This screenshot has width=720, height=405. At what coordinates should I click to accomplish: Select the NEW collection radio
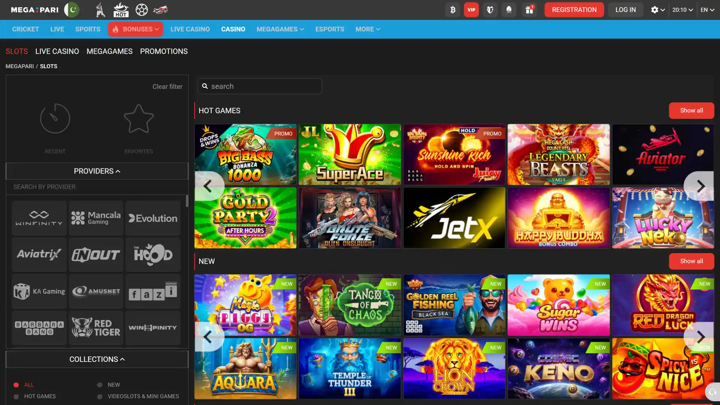click(100, 385)
